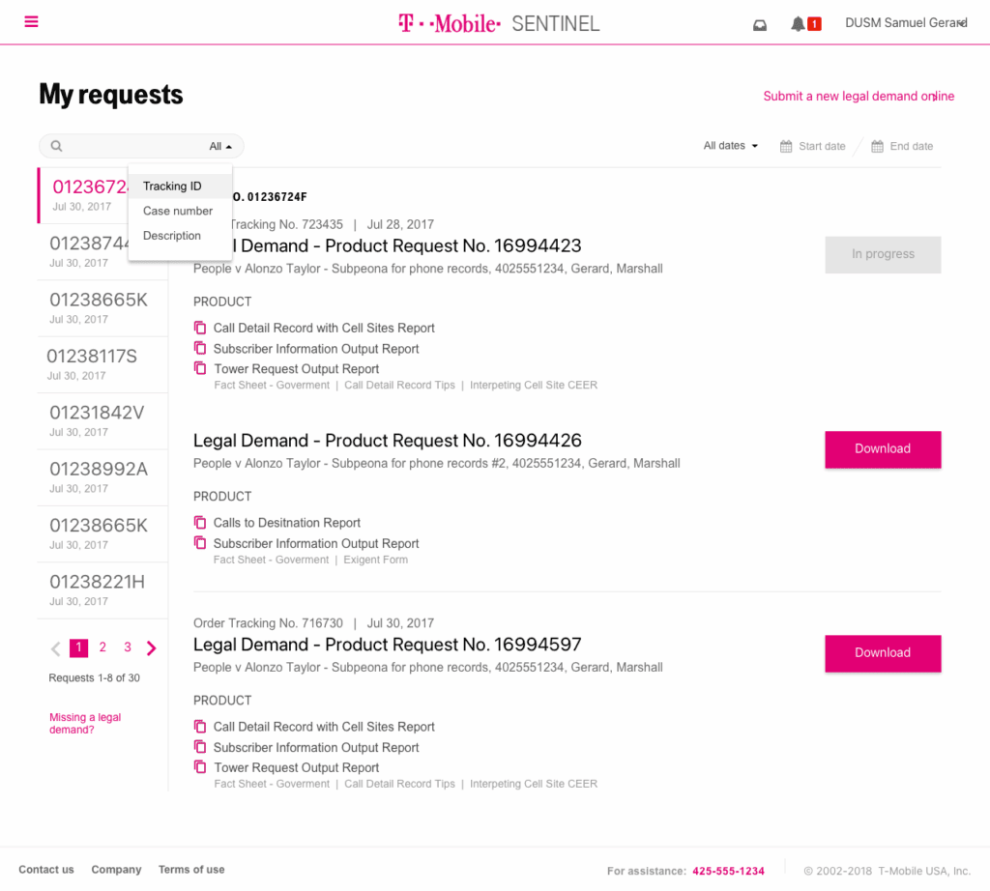Open the hamburger menu

tap(32, 22)
